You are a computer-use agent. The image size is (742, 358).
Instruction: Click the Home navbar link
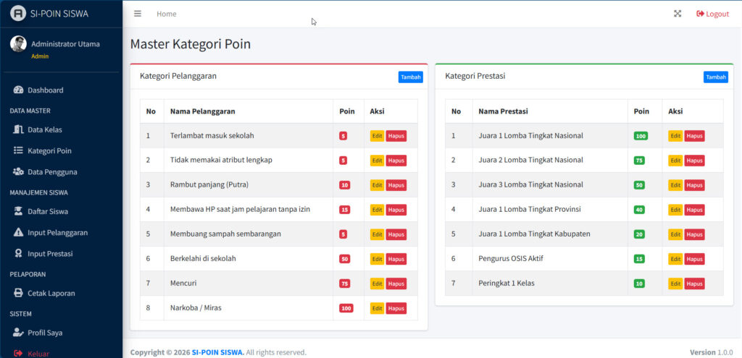click(167, 14)
